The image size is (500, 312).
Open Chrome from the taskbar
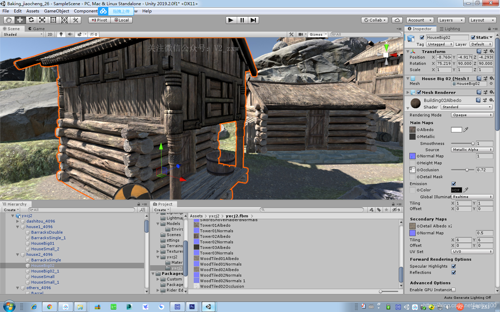49,307
